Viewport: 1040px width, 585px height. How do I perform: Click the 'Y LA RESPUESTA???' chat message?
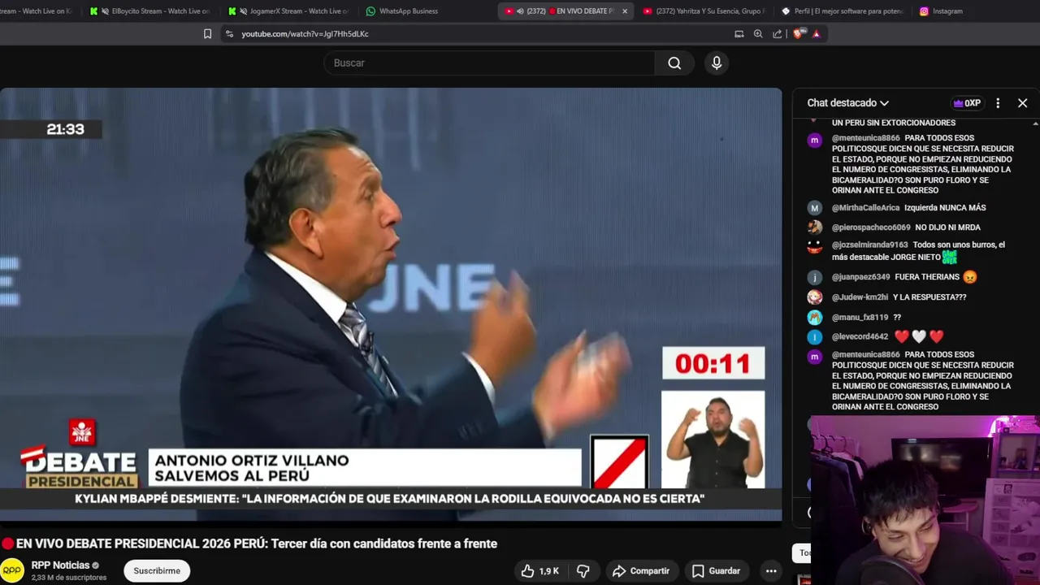click(x=929, y=297)
